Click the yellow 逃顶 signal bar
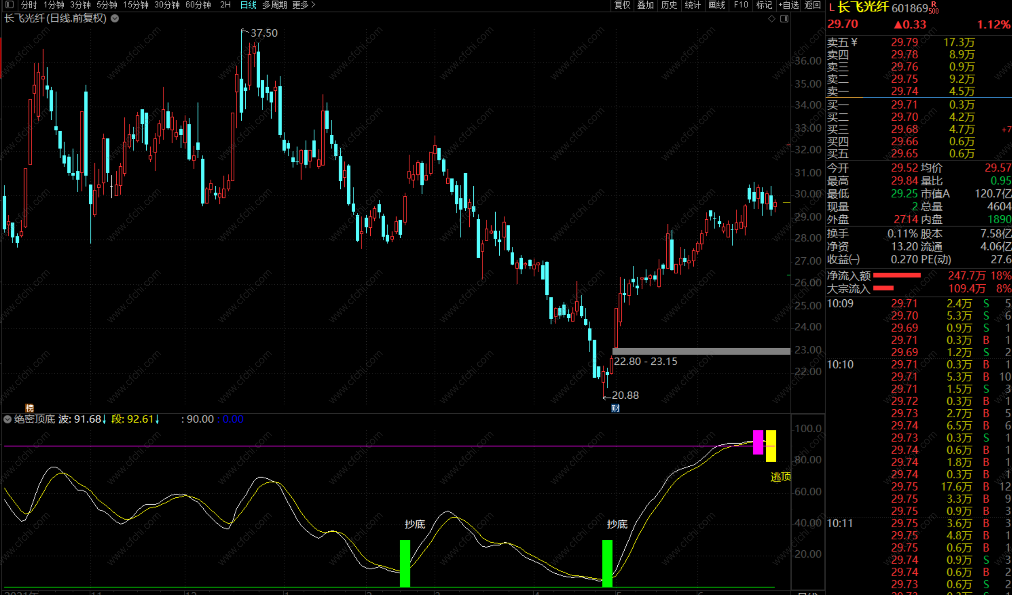 click(771, 446)
